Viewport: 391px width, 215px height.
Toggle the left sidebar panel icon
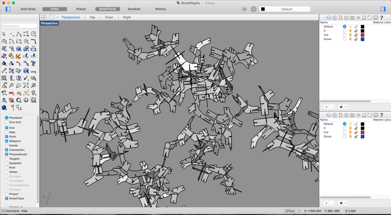[x=8, y=9]
